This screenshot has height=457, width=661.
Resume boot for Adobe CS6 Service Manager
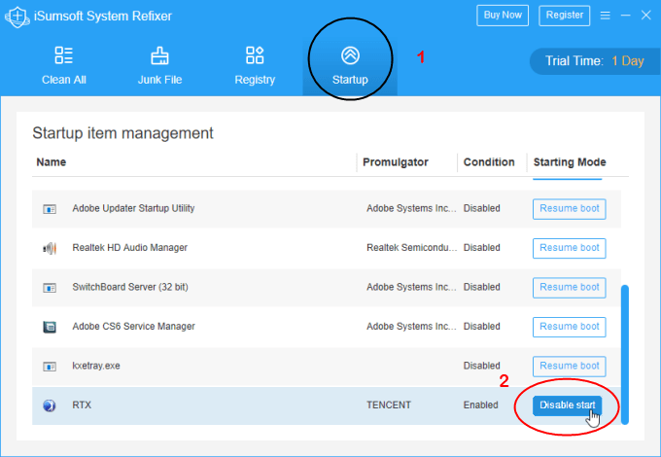(x=569, y=327)
